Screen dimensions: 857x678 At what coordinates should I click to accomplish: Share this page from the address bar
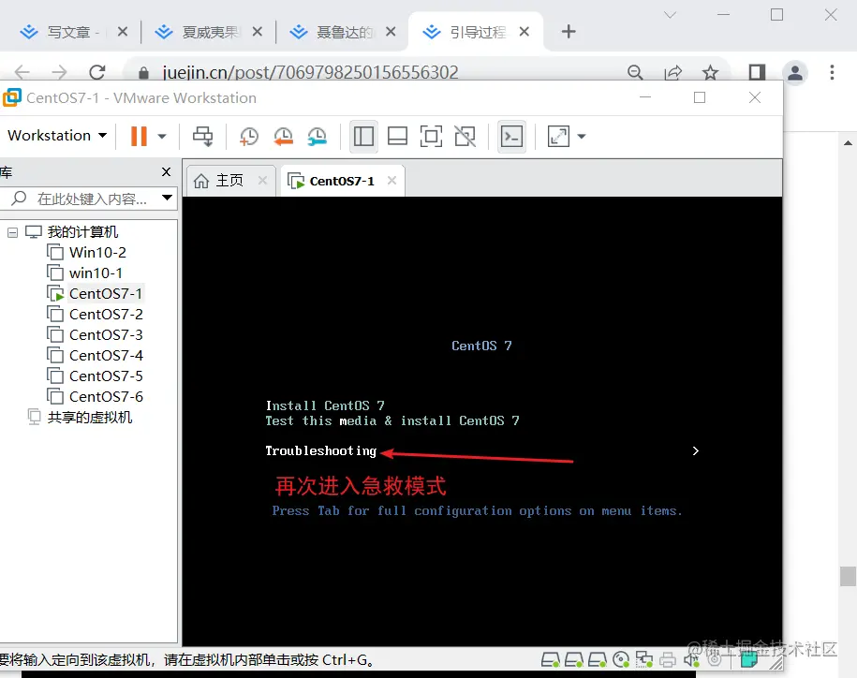pyautogui.click(x=672, y=72)
